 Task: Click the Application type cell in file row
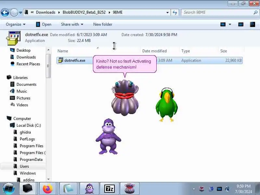pos(191,60)
